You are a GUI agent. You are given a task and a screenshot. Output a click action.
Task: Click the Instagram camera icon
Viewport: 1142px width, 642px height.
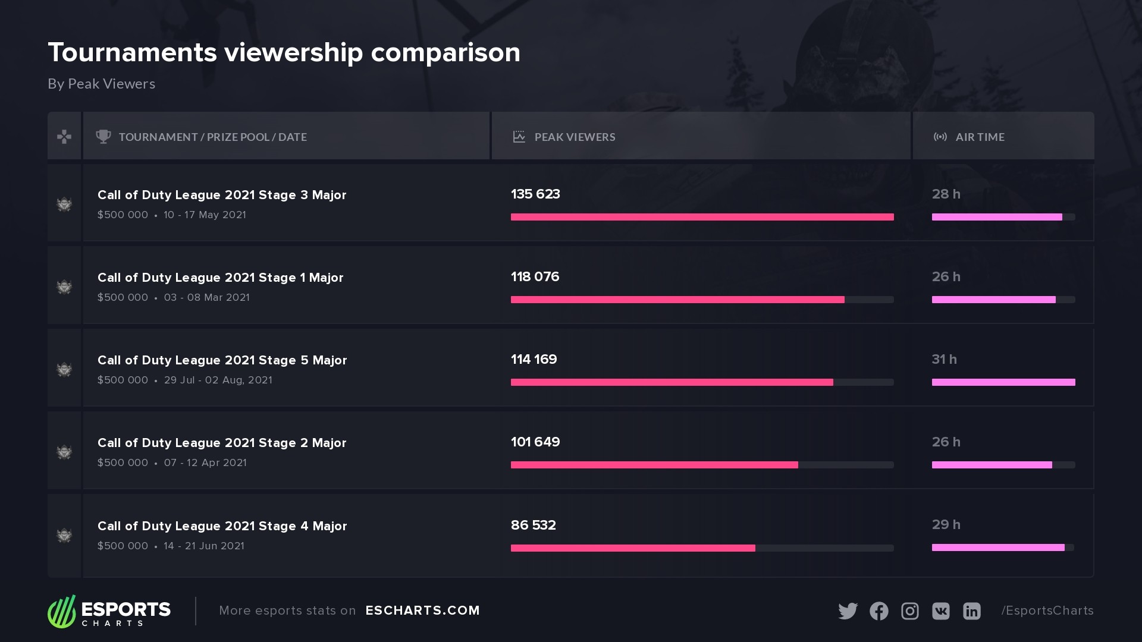[909, 611]
